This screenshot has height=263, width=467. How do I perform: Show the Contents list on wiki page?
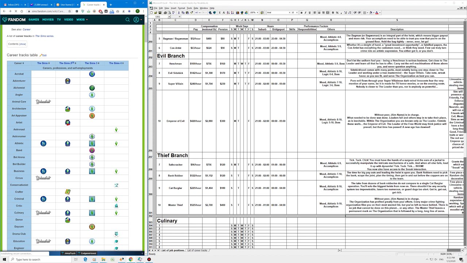pyautogui.click(x=23, y=44)
